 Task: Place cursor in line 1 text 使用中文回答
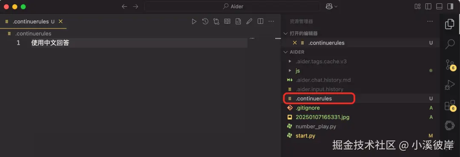[50, 43]
